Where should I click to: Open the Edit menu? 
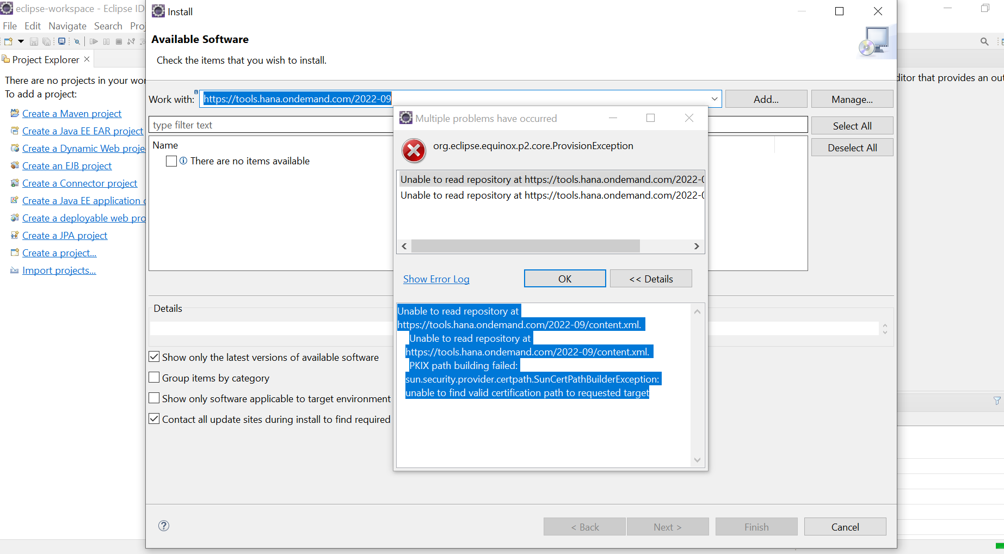(33, 26)
